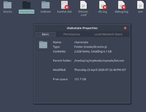This screenshot has width=146, height=112.
Task: Open the indexes folder icon
Action: pyautogui.click(x=46, y=5)
